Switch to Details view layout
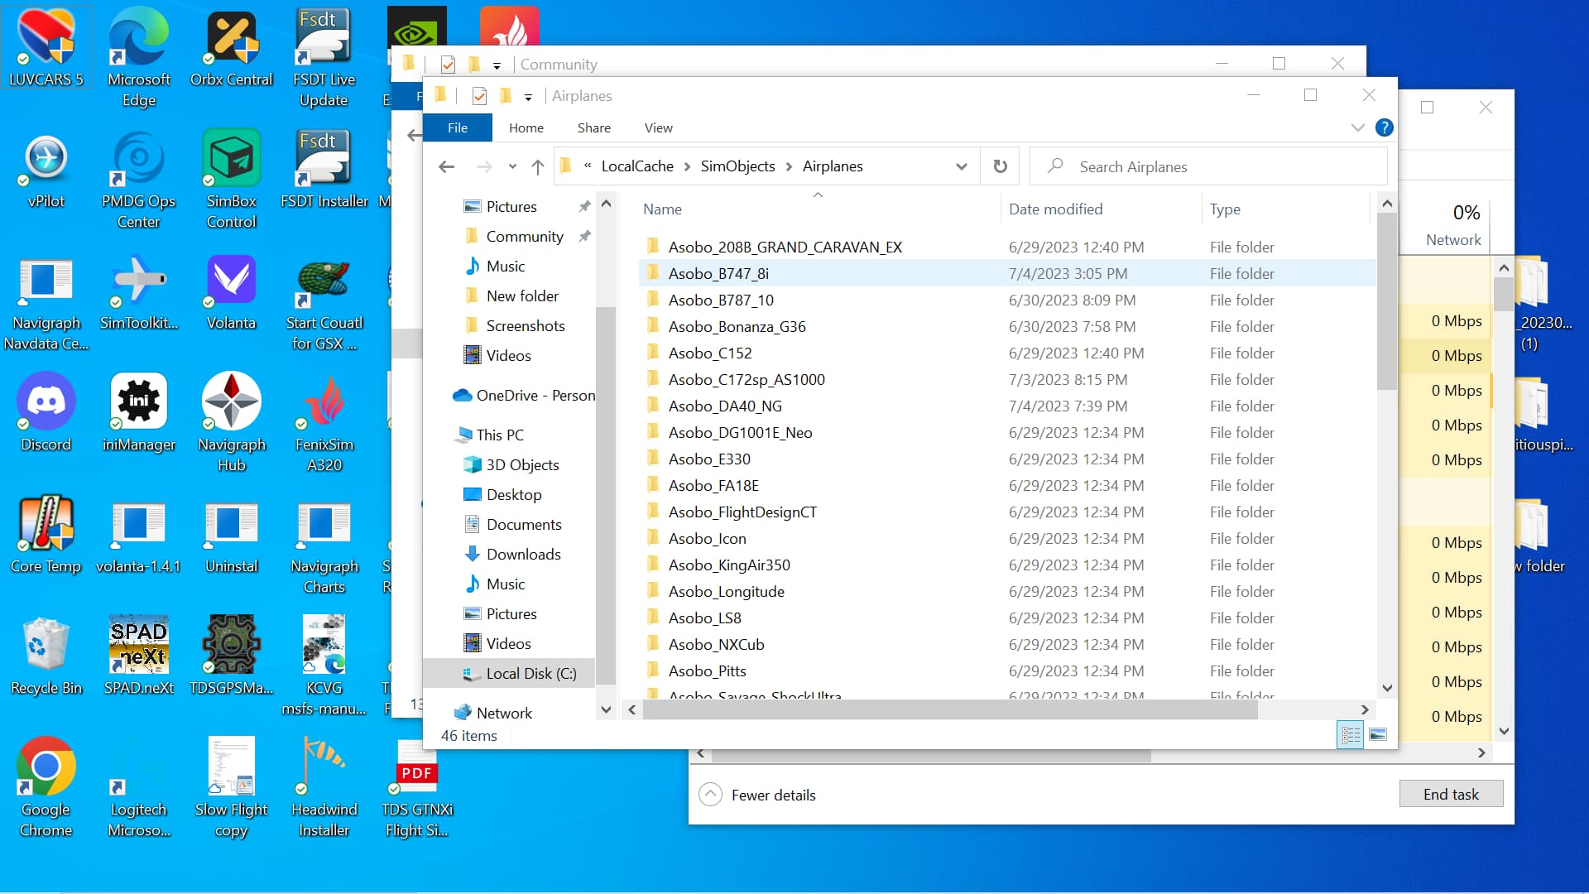1589x894 pixels. coord(1351,735)
